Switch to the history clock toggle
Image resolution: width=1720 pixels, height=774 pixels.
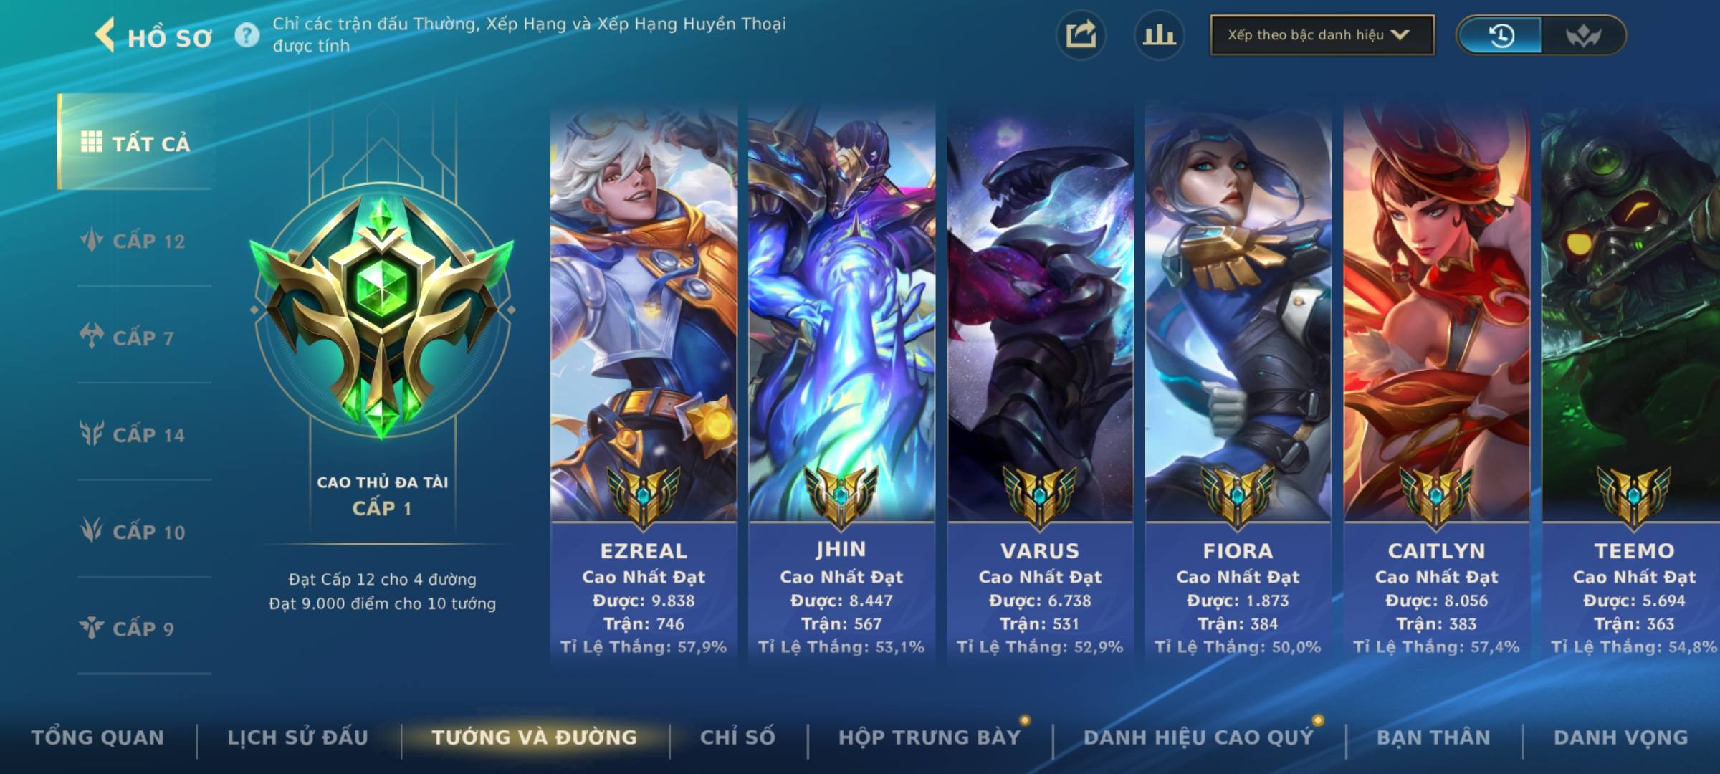(x=1501, y=35)
